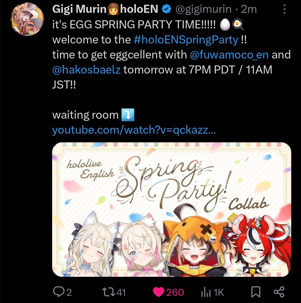
Task: Open the youtube.com waiting room link
Action: [134, 130]
